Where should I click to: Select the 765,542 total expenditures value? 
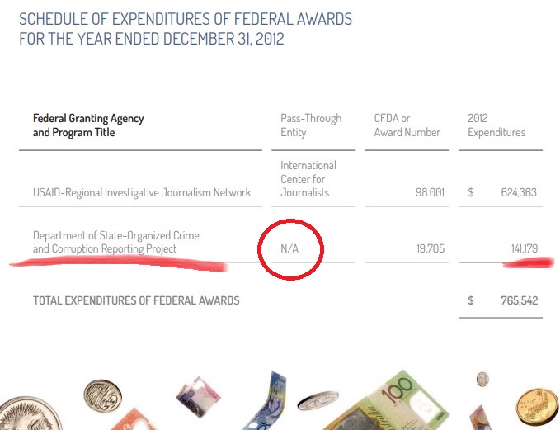(x=520, y=300)
